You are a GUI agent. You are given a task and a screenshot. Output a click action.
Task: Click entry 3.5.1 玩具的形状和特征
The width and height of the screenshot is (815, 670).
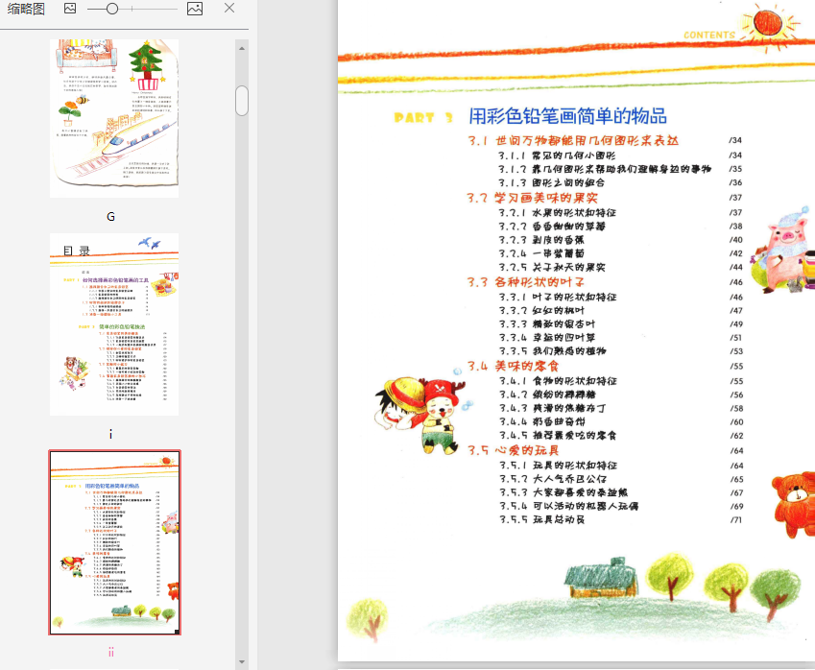(x=559, y=466)
